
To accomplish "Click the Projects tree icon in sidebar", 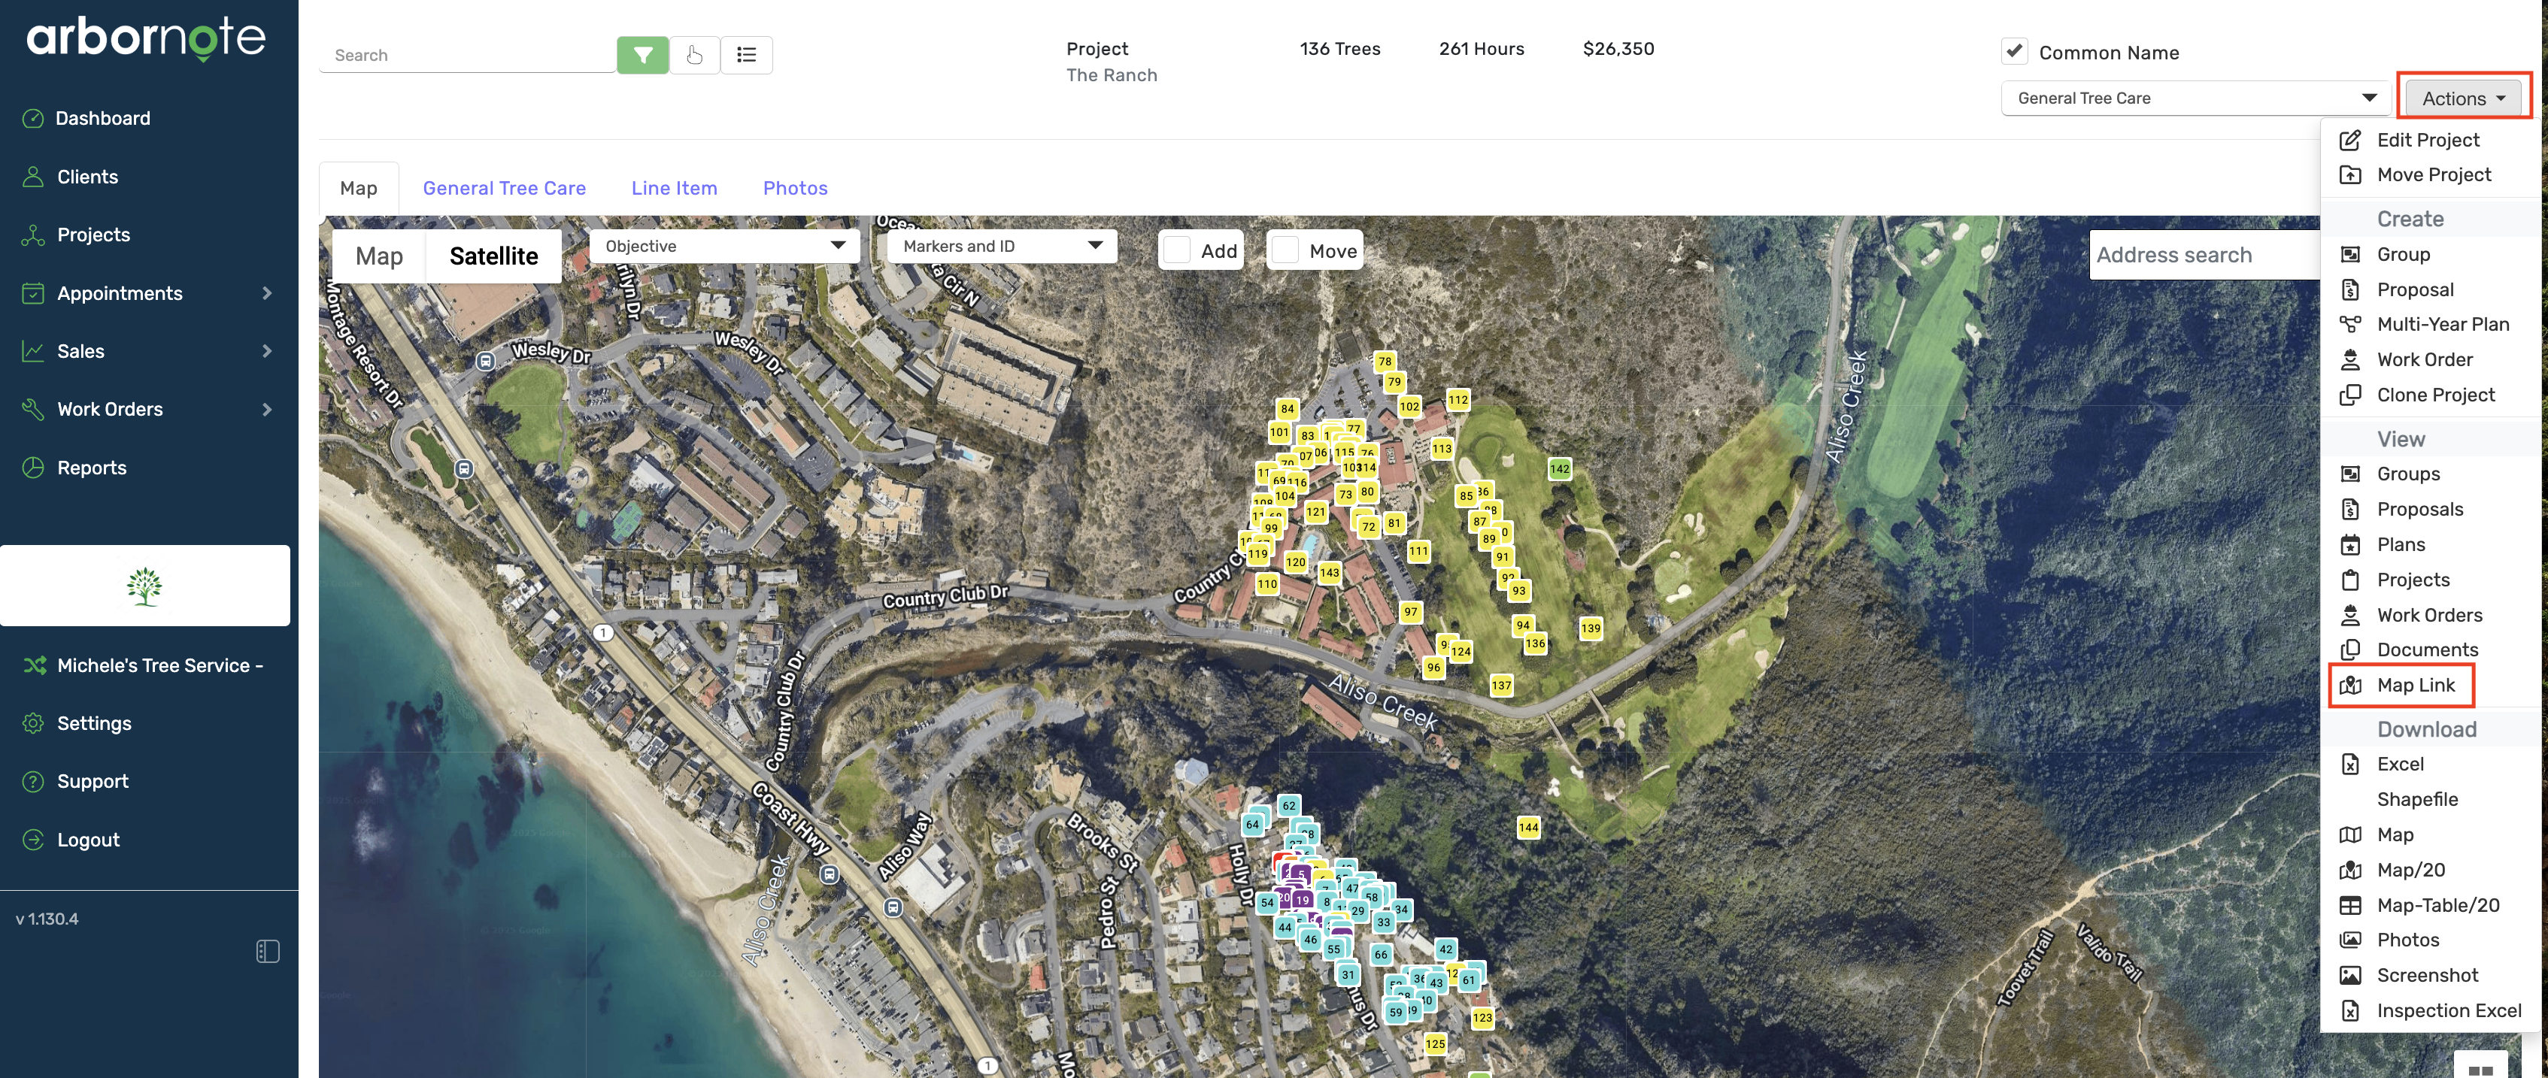I will point(32,235).
